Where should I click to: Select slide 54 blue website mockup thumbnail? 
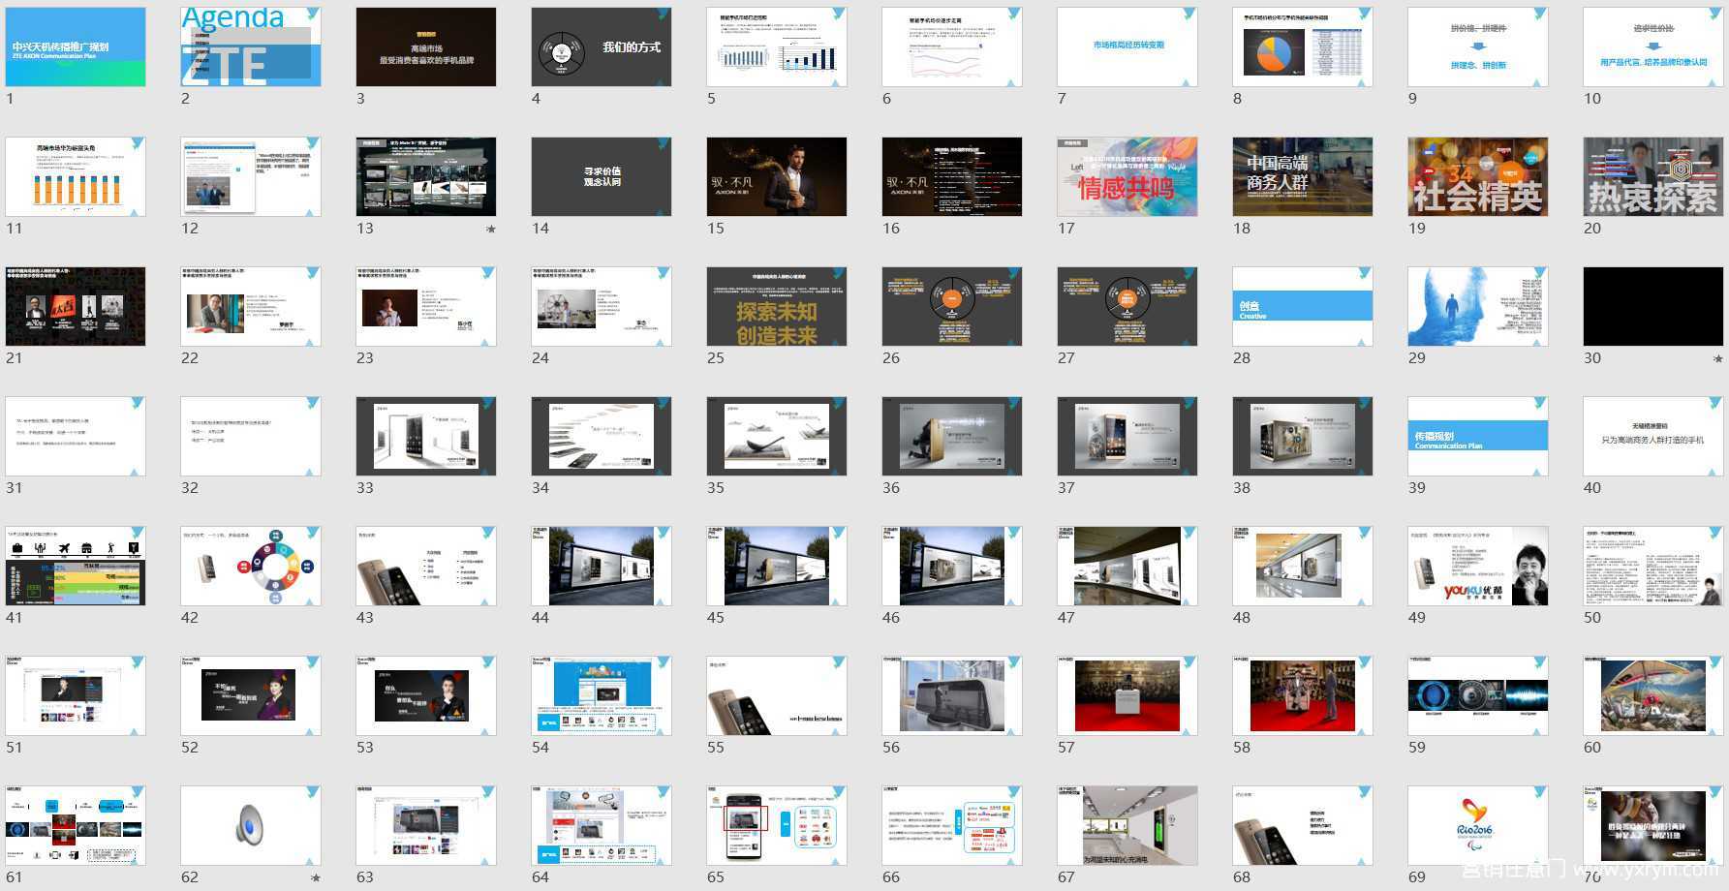point(602,695)
